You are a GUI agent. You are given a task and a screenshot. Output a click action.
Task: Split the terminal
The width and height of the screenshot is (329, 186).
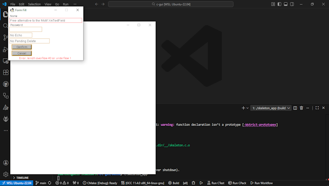pos(295,108)
